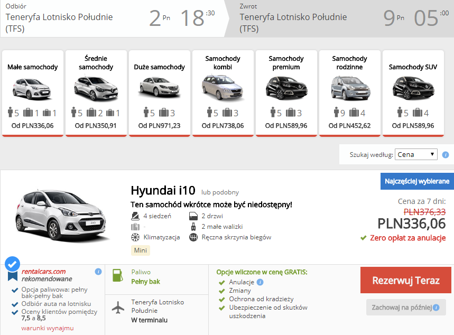Click suitcase icon in Samochody premium card
Image resolution: width=454 pixels, height=335 pixels.
(x=290, y=113)
